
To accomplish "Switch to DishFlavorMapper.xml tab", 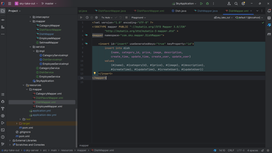I will 149,11.
